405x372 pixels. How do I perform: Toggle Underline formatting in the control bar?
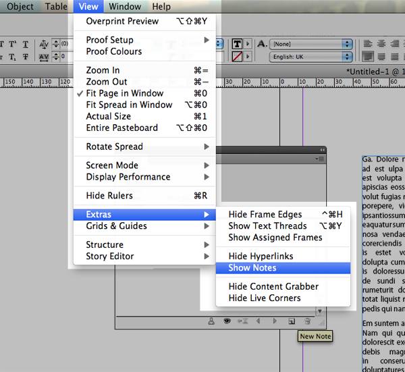[x=26, y=44]
